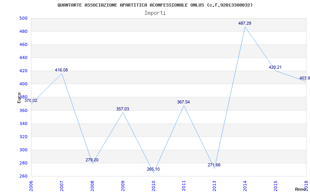
Task: Select the 367.54 data label
Action: tap(183, 102)
